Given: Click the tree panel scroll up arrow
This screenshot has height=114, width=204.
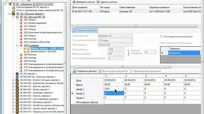Looking at the screenshot, I should coord(65,4).
